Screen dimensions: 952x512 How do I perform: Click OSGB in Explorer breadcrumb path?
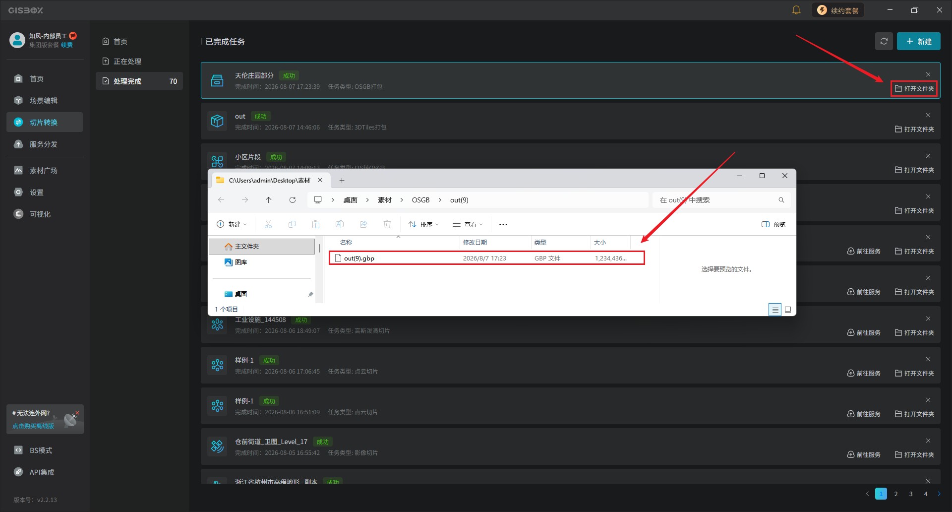[x=420, y=200]
